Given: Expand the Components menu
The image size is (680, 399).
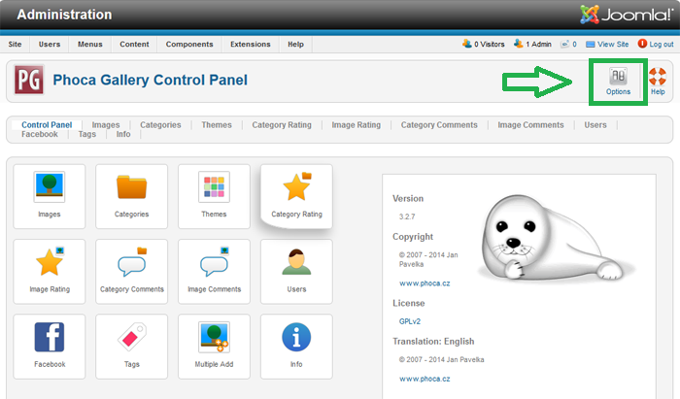Looking at the screenshot, I should [x=189, y=45].
